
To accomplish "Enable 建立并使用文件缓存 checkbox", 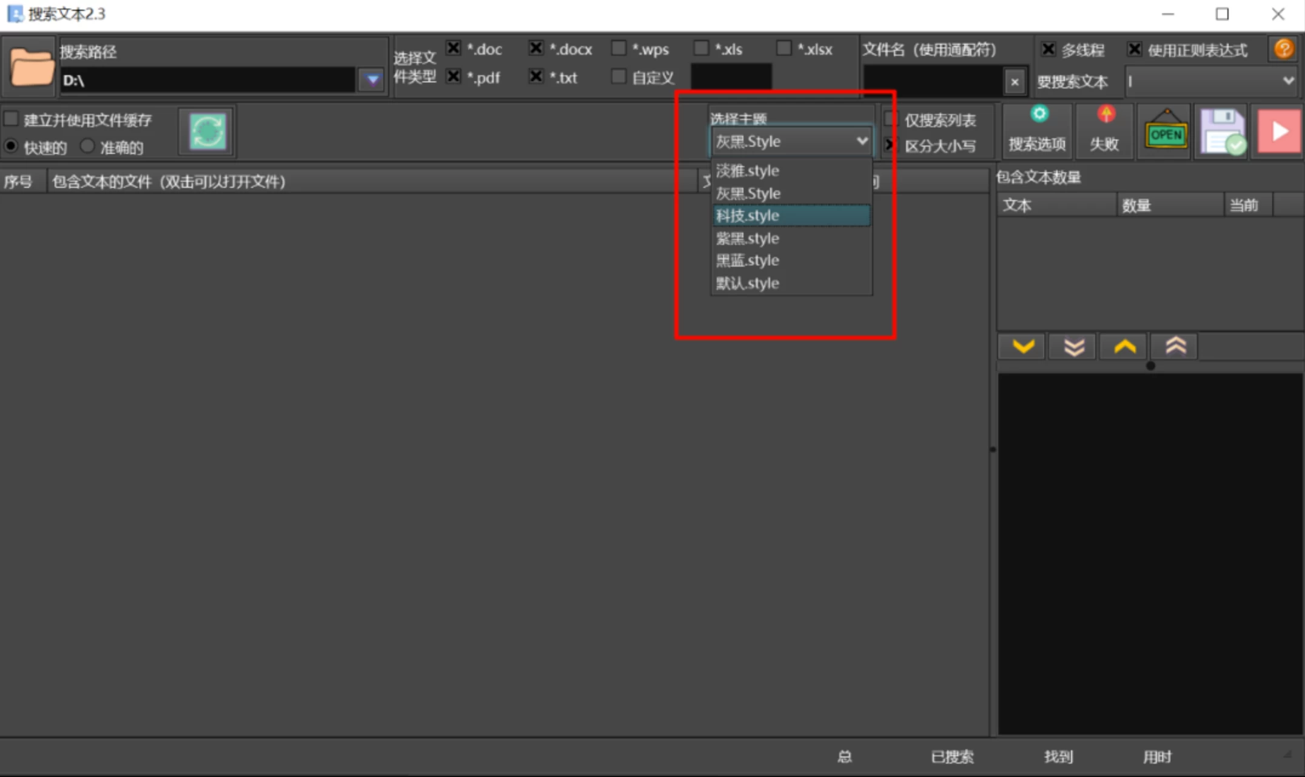I will (11, 119).
